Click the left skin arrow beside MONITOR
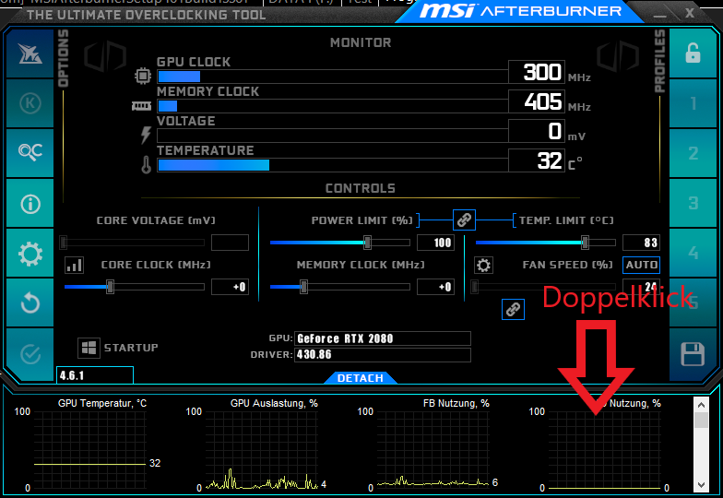The height and width of the screenshot is (498, 723). (105, 57)
